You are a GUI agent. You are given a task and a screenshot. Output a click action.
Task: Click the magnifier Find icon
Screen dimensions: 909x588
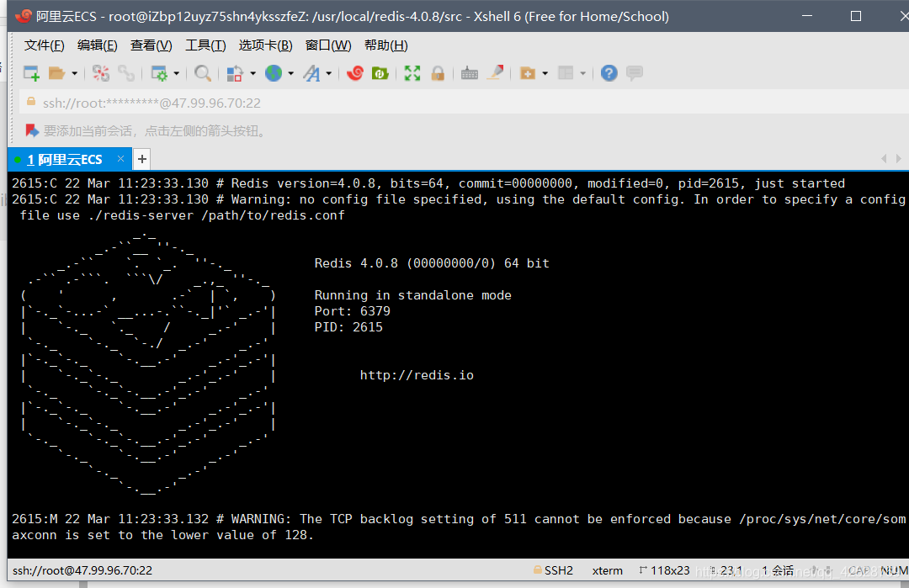[202, 73]
